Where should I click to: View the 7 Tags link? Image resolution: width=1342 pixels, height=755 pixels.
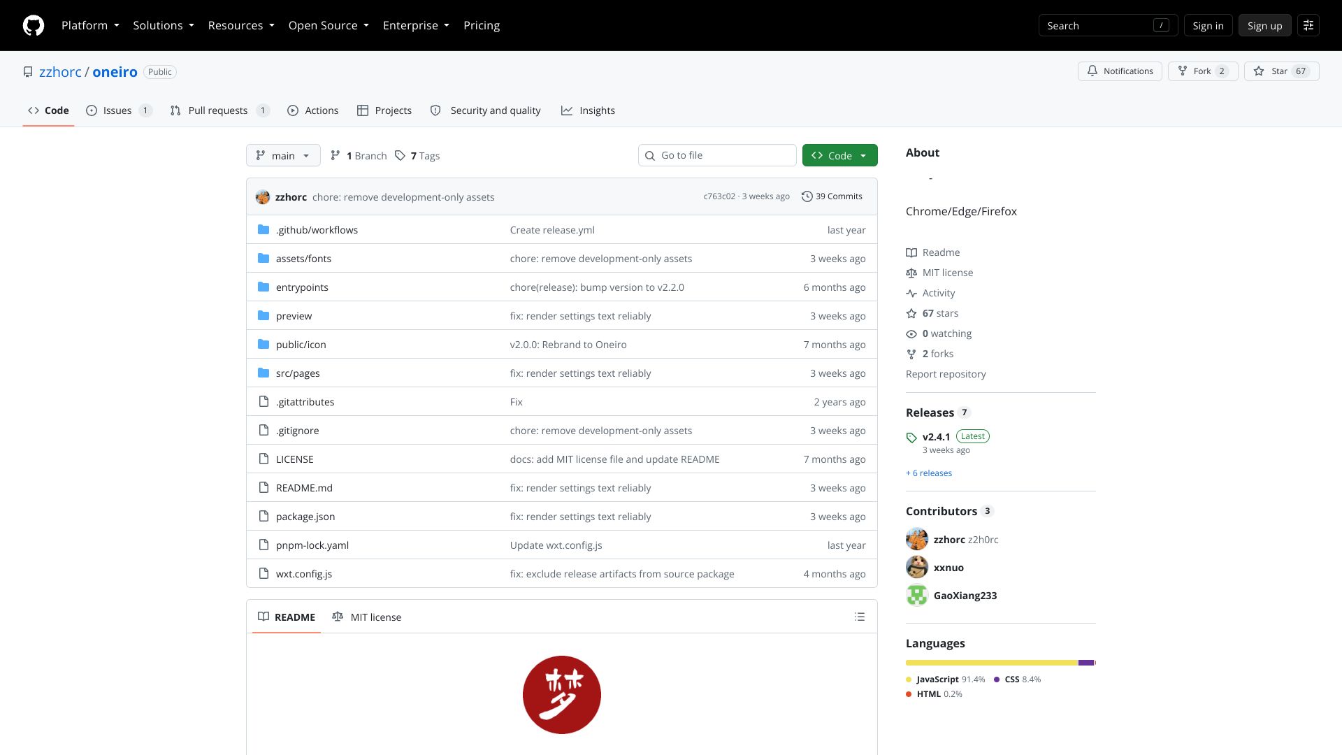pyautogui.click(x=417, y=155)
